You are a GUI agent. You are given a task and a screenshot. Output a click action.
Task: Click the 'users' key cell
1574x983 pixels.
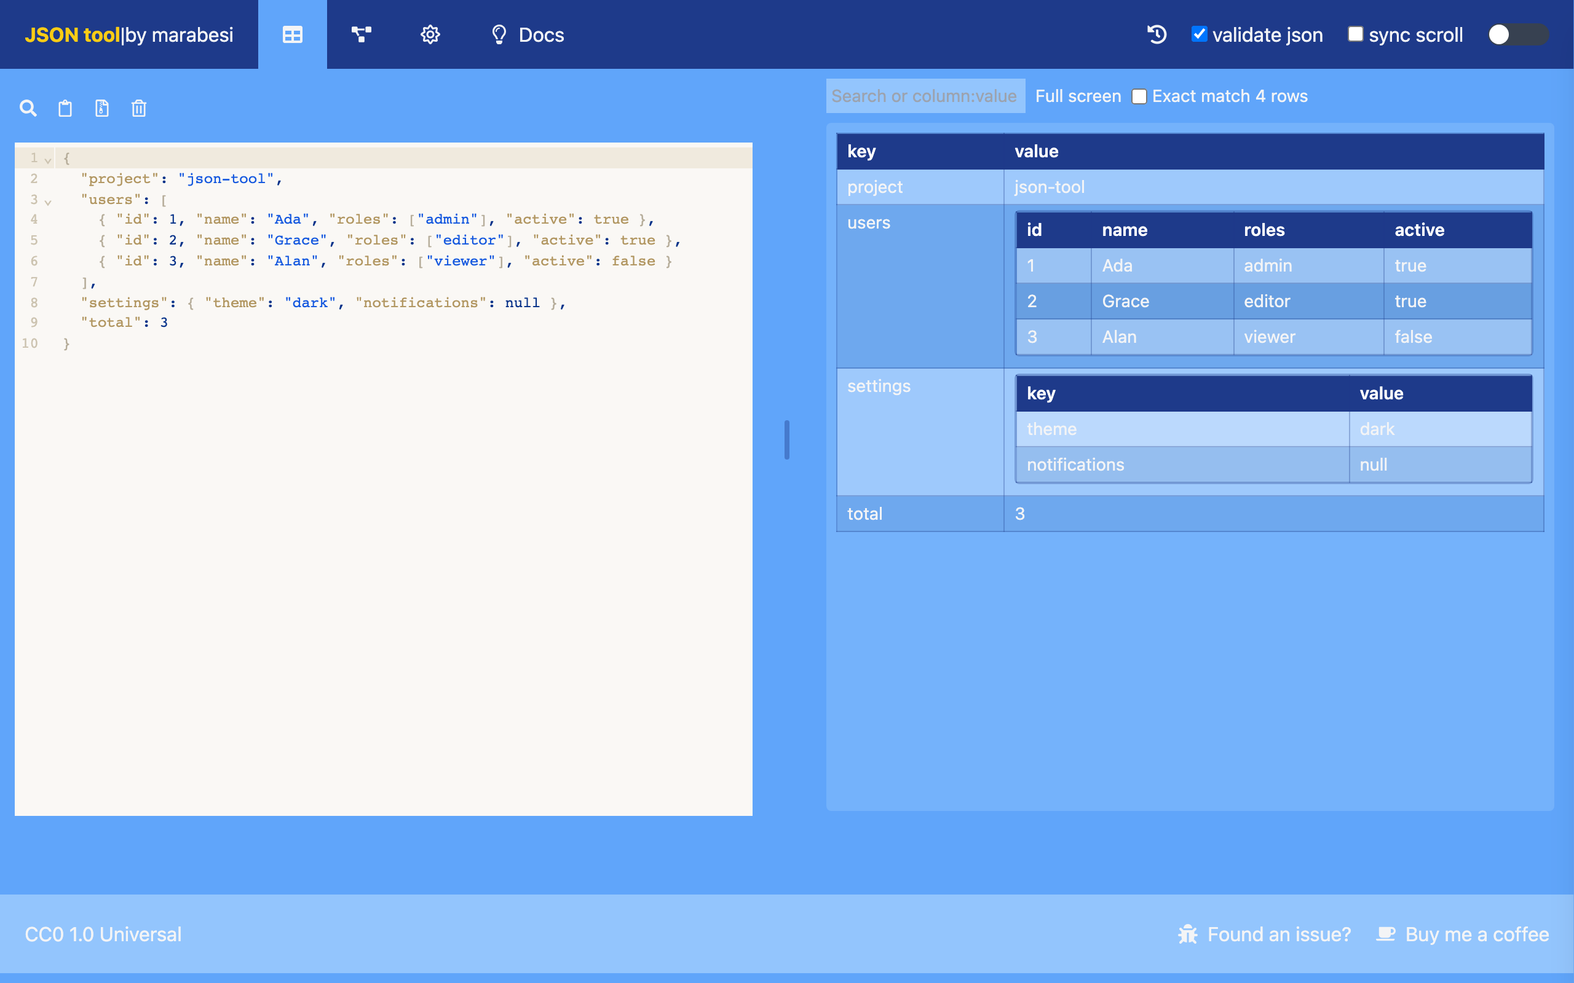(920, 286)
